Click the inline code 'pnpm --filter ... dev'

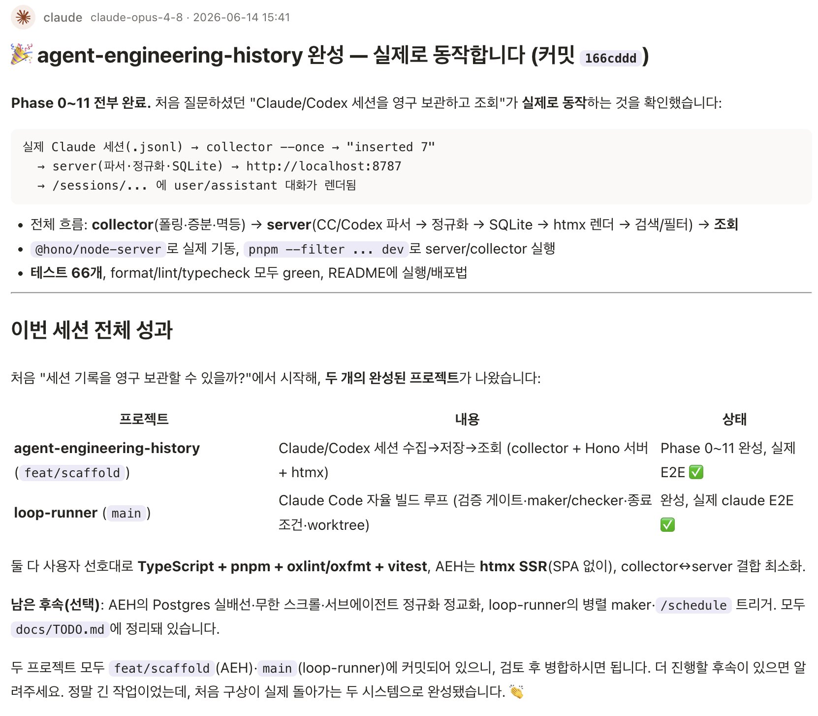[x=326, y=249]
